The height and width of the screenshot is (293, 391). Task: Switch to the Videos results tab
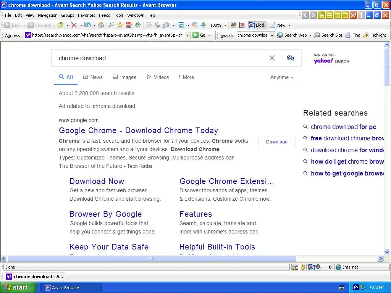158,77
